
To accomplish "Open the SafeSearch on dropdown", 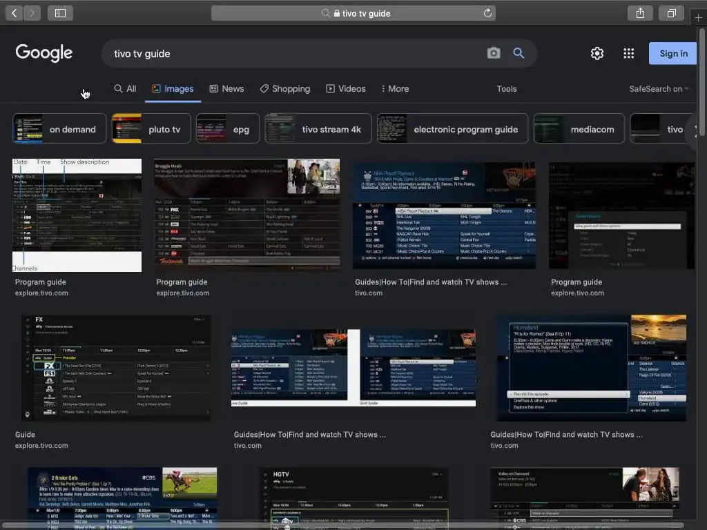I will [x=659, y=89].
